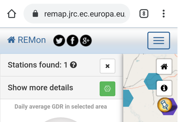Screen dimensions: 187x122
Task: Share via the Facebook icon
Action: [x=72, y=40]
